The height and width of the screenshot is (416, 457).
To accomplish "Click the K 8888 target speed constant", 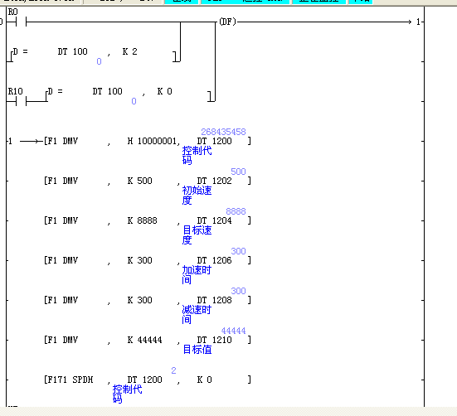I will (x=142, y=220).
